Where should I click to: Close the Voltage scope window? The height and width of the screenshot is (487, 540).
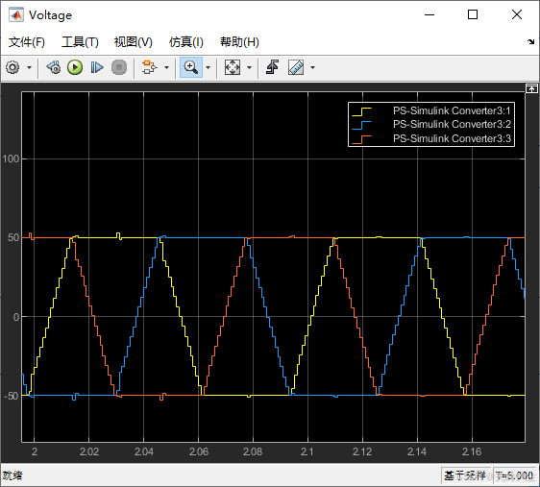(x=517, y=14)
